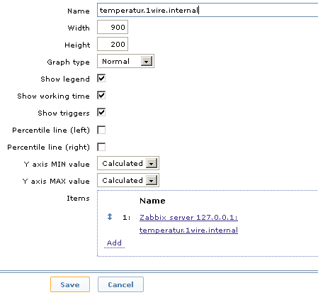Open the Y axis MIN Calculated dropdown

[x=128, y=163]
